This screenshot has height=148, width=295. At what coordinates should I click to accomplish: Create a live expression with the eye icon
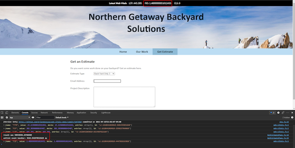[x=33, y=117]
